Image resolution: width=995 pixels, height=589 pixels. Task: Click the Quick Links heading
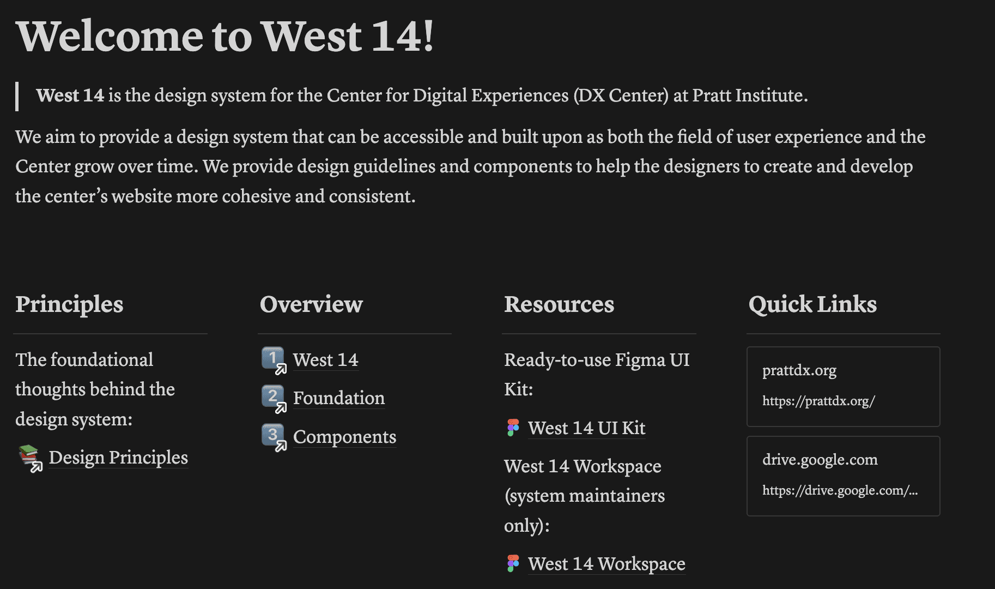coord(812,304)
